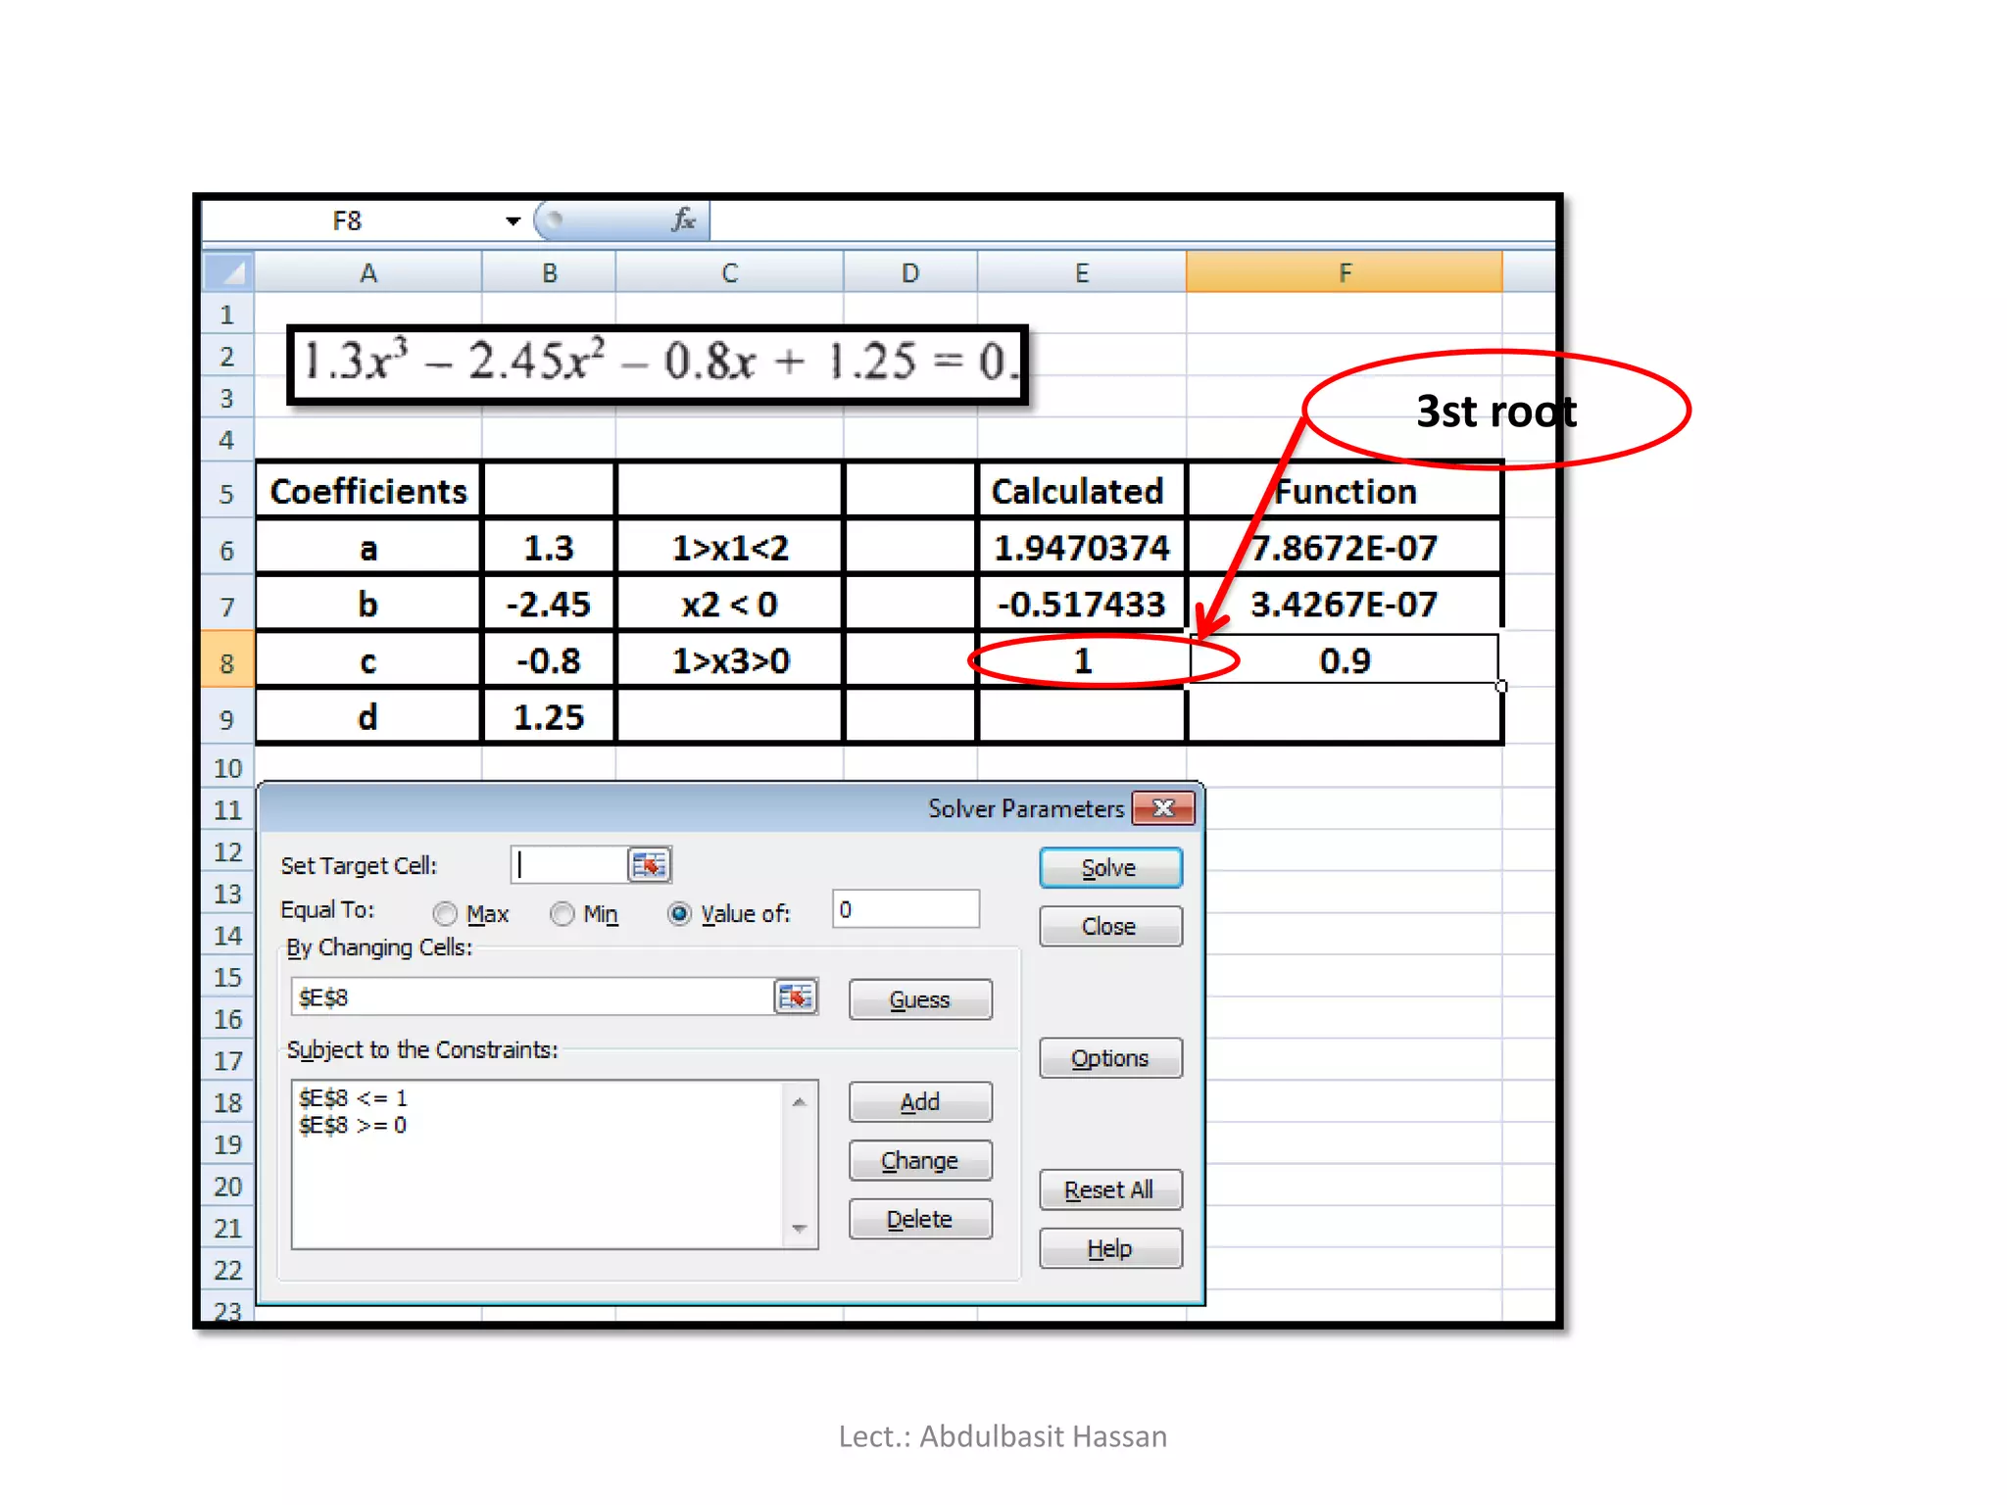Click the fx insert function icon
Image resolution: width=2007 pixels, height=1505 pixels.
683,220
